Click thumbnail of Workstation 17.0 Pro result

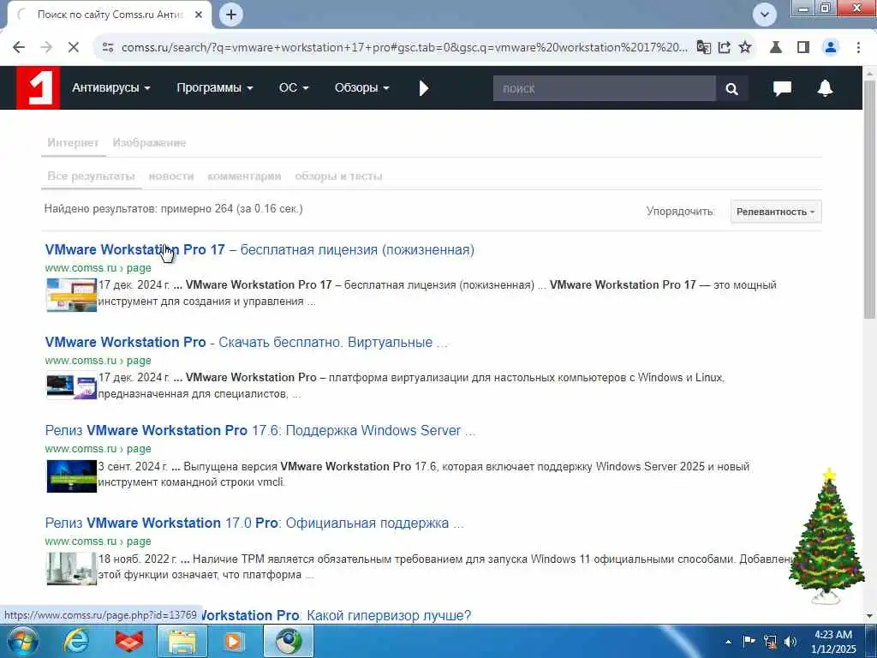coord(72,569)
